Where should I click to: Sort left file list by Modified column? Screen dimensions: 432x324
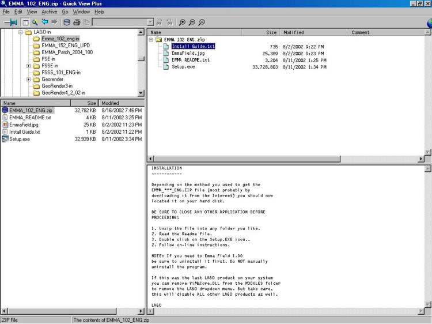coord(121,103)
